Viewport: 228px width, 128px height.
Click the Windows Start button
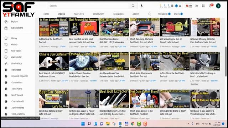pos(83,124)
